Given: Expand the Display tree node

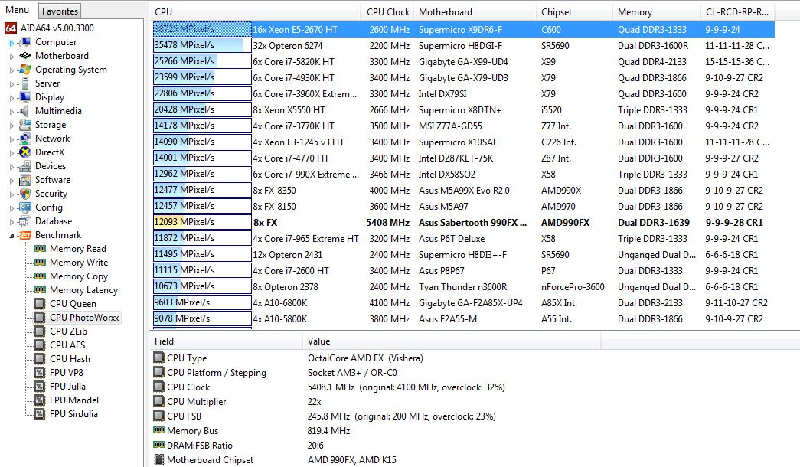Looking at the screenshot, I should tap(11, 97).
